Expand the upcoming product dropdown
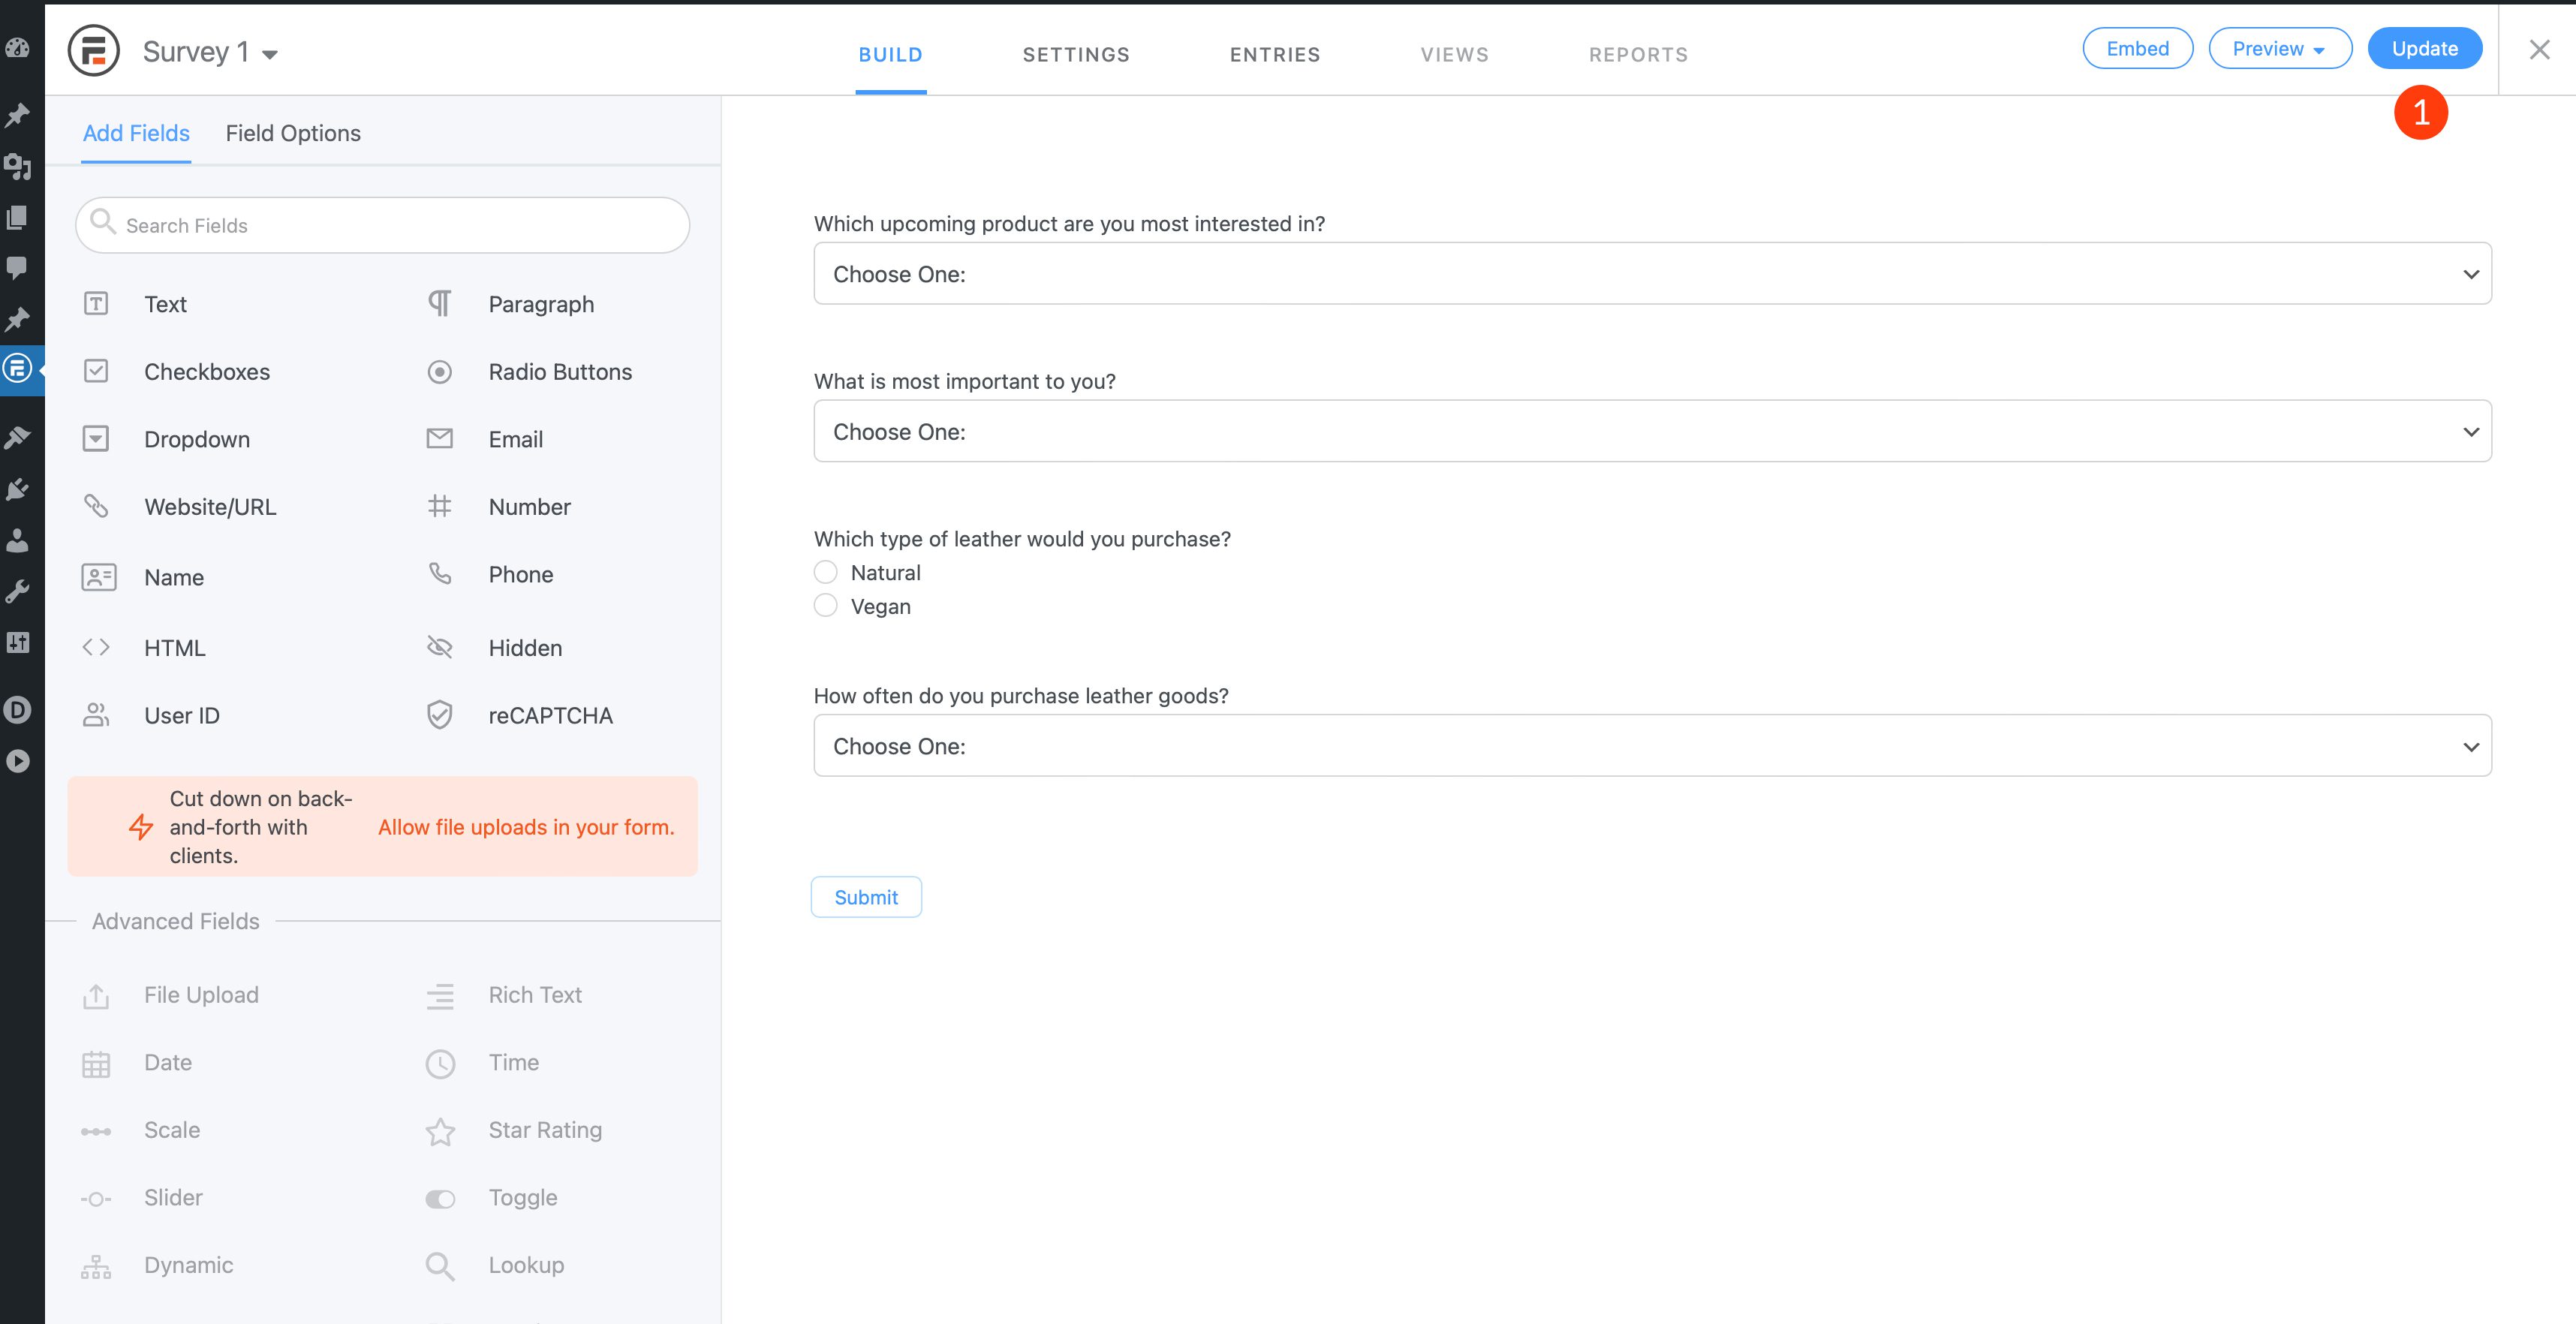Screen dimensions: 2576x1324 [1651, 273]
